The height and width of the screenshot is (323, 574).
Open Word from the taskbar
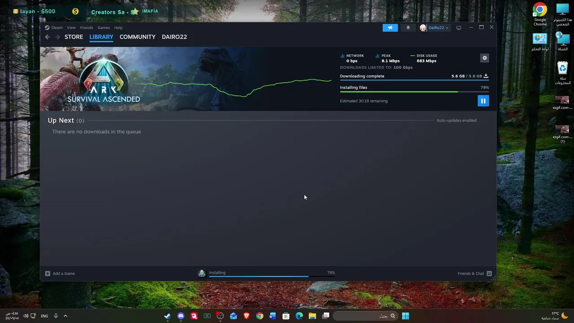(273, 316)
